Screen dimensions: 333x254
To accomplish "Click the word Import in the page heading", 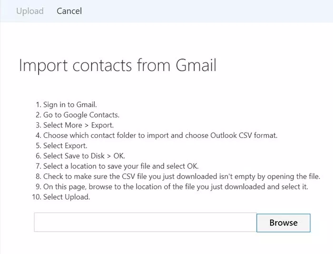I will 43,66.
